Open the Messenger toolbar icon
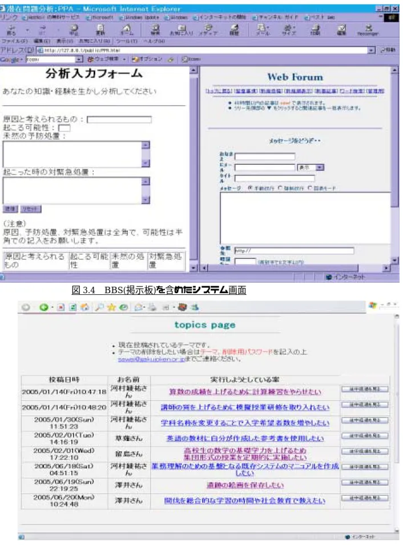 (x=368, y=30)
